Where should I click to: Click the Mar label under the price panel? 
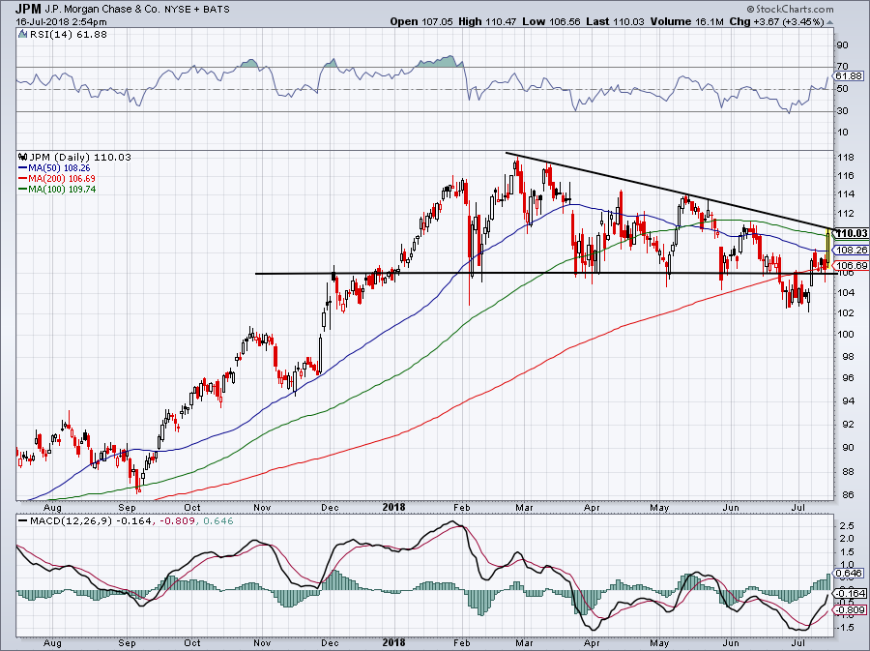(524, 507)
